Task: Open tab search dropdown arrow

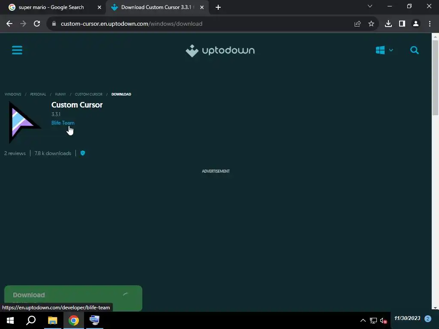Action: (x=370, y=6)
